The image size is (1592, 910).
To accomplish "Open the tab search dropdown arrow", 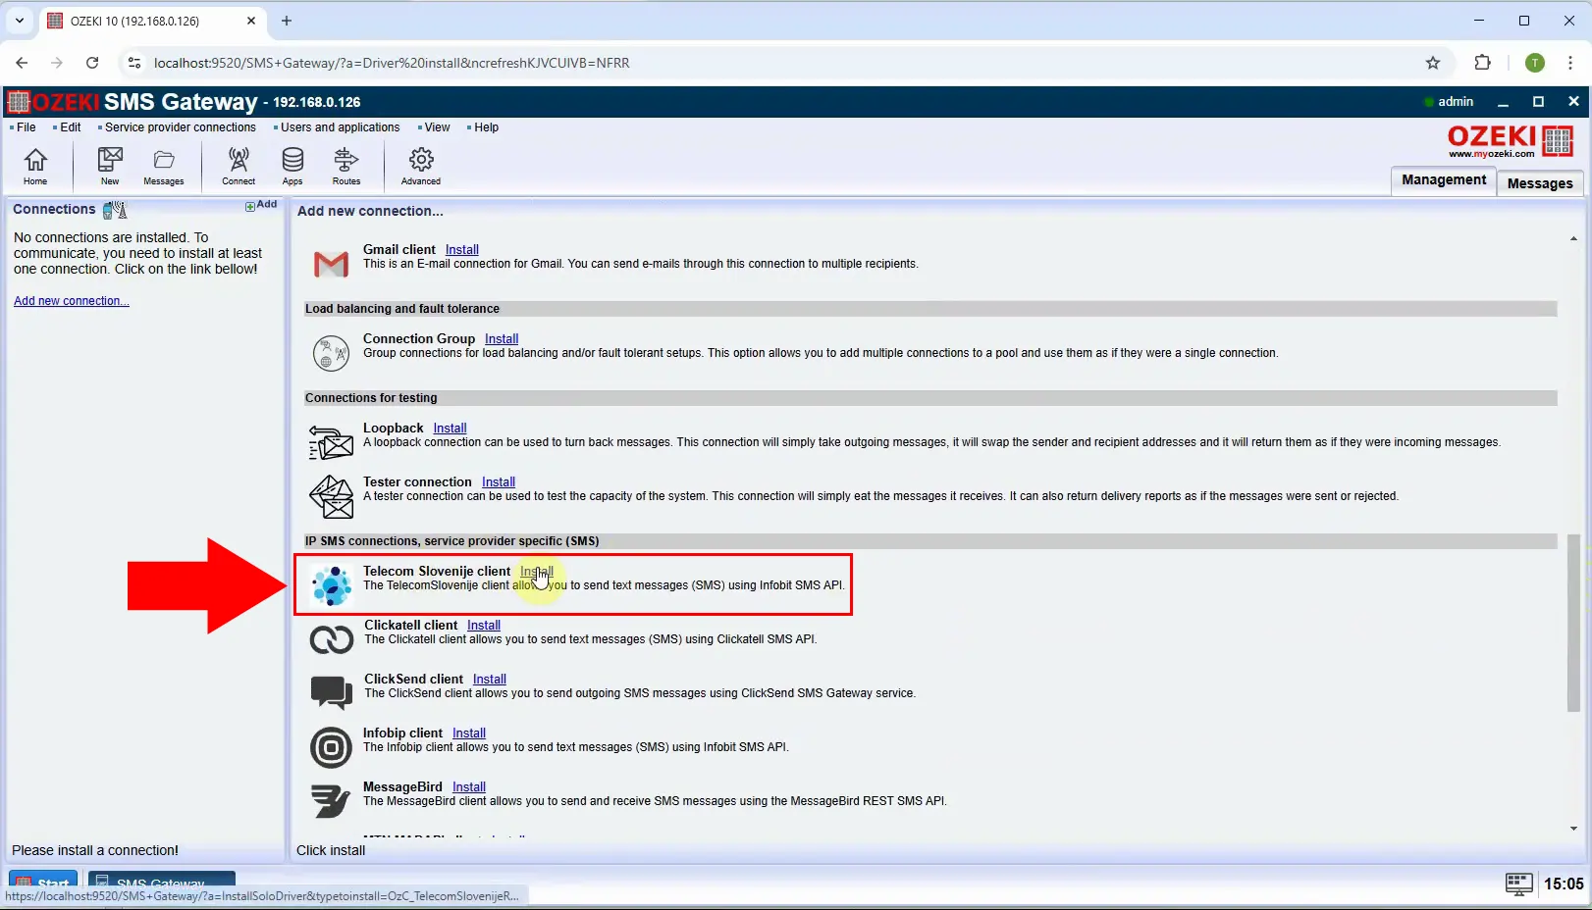I will tap(20, 21).
